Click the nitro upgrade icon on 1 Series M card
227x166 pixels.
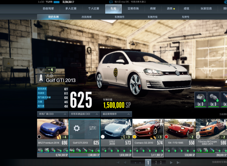pyautogui.click(x=212, y=150)
